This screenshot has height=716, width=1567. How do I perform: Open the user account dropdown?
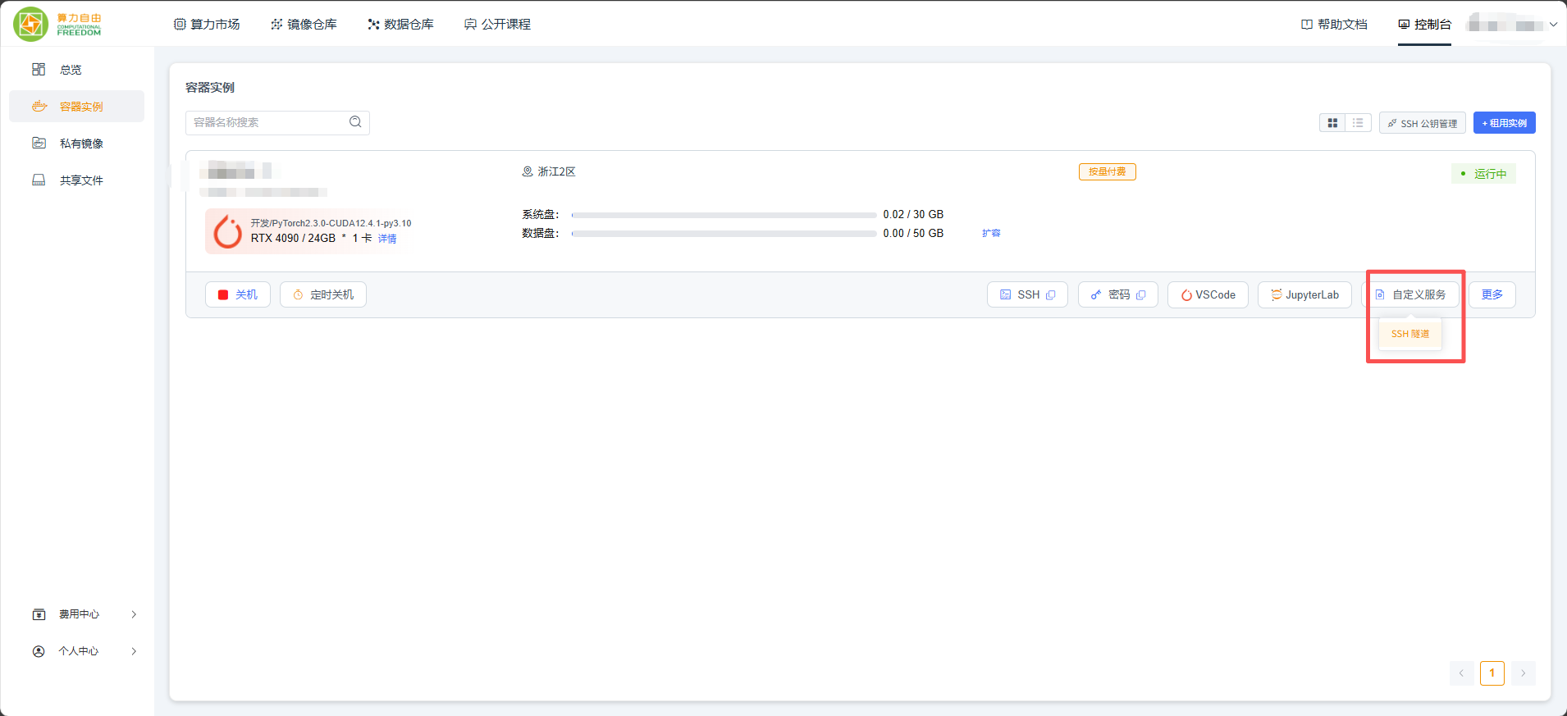tap(1513, 25)
